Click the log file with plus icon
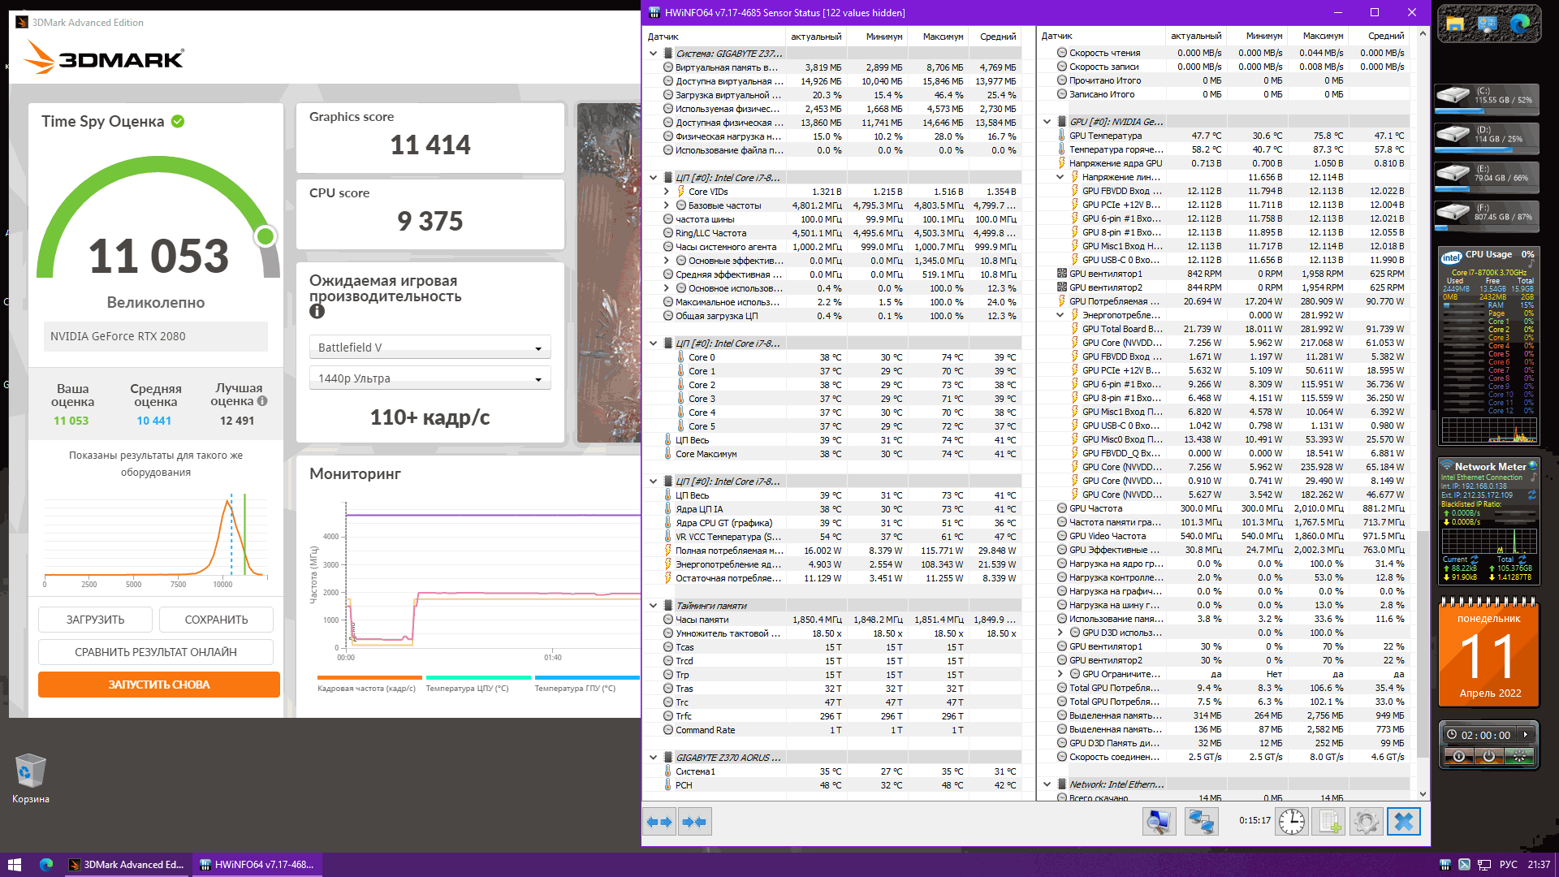Screen dimensions: 1559x877 (x=1329, y=822)
